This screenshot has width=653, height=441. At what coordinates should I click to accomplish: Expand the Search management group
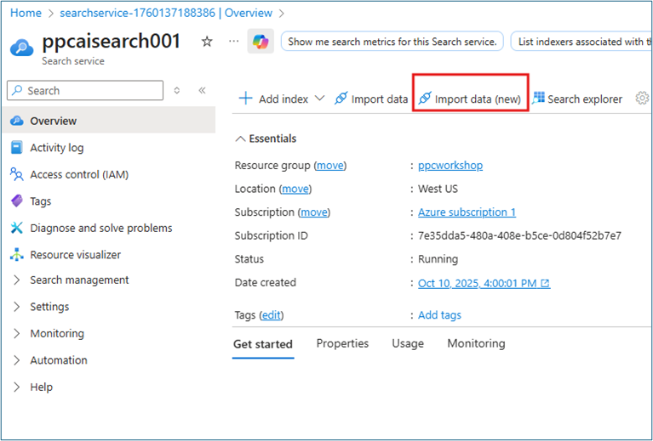[x=17, y=280]
